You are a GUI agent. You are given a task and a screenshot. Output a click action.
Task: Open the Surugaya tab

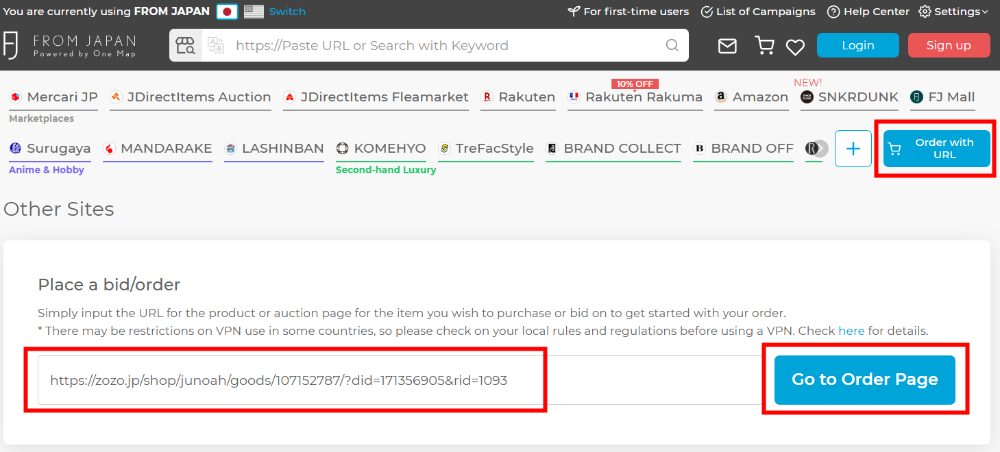coord(50,149)
